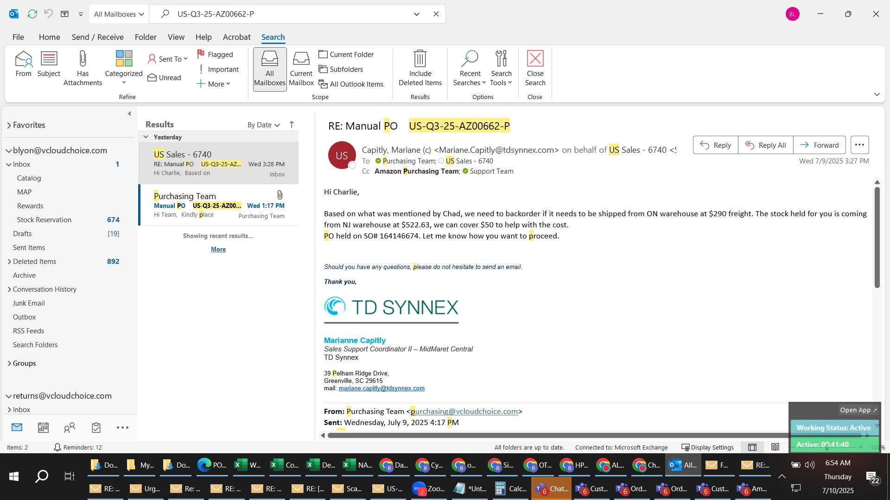Switch to Normal view layout icon
Image resolution: width=890 pixels, height=500 pixels.
click(752, 447)
